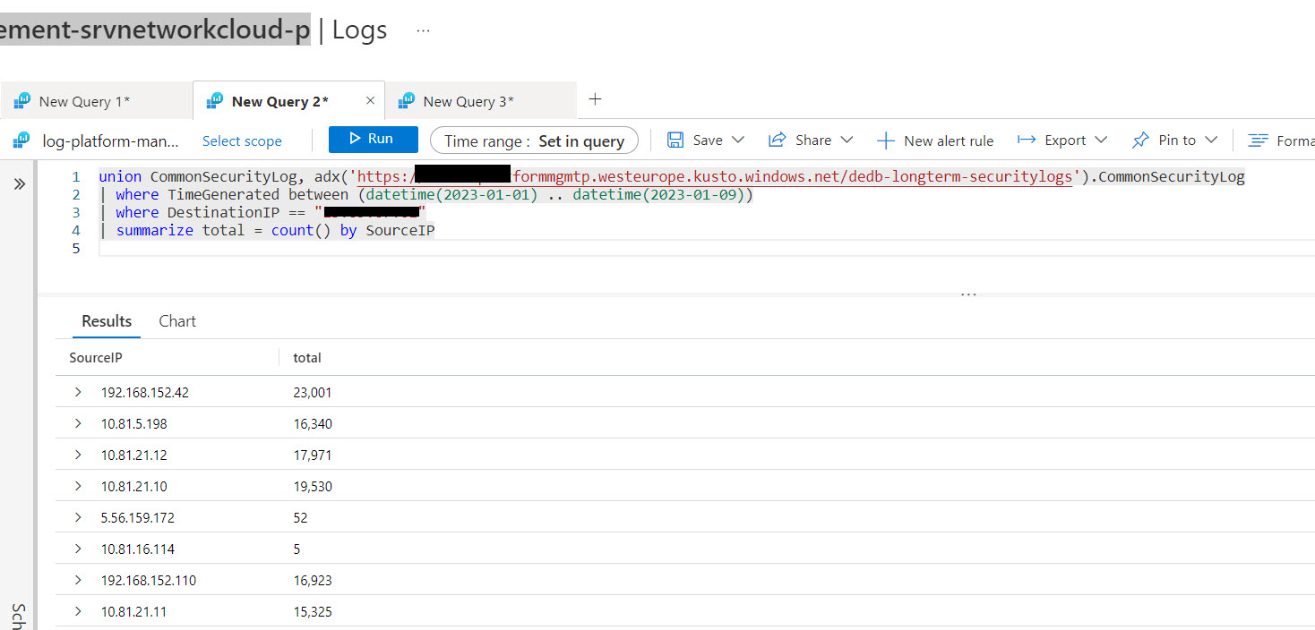Viewport: 1315px width, 630px height.
Task: Expand the result row for 192.168.152.42
Action: pyautogui.click(x=77, y=392)
